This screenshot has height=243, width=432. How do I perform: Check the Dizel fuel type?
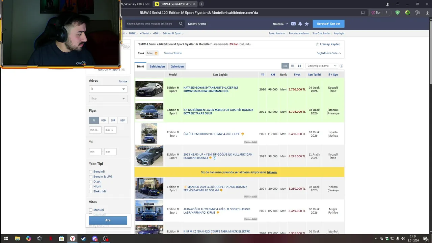pos(90,182)
